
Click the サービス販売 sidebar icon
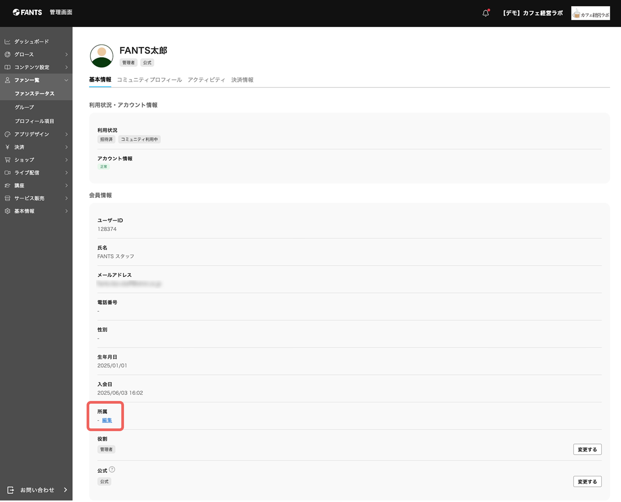click(x=7, y=198)
